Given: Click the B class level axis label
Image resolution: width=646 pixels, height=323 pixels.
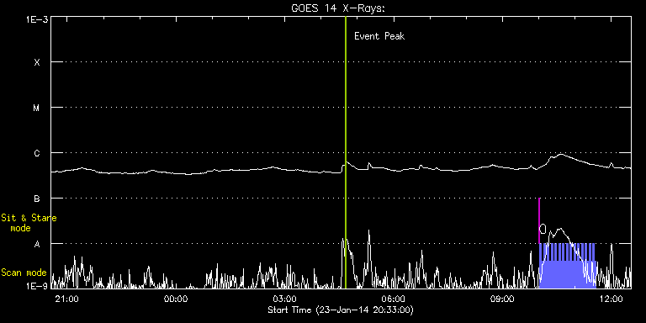Looking at the screenshot, I should [x=37, y=199].
